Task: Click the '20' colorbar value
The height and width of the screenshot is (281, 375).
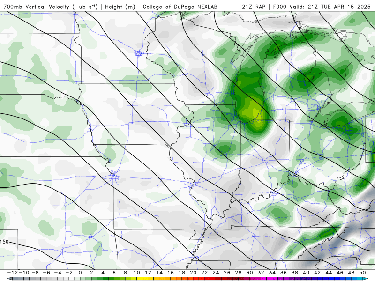Action: click(193, 273)
